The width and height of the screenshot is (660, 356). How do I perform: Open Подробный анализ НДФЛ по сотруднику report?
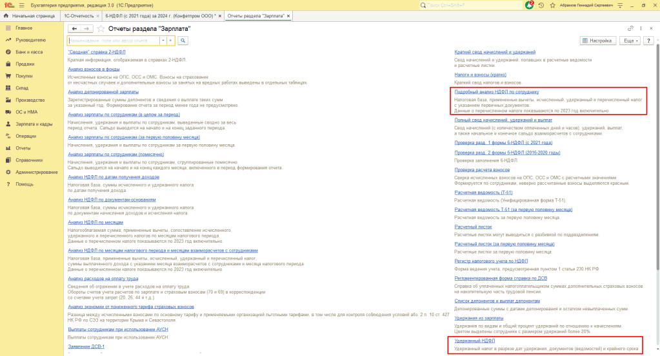[x=496, y=92]
